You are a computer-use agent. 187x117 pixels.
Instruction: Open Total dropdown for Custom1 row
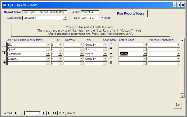(x=105, y=58)
